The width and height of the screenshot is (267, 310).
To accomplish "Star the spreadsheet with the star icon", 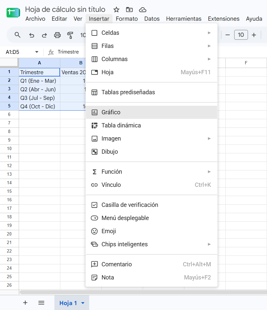I will 116,10.
